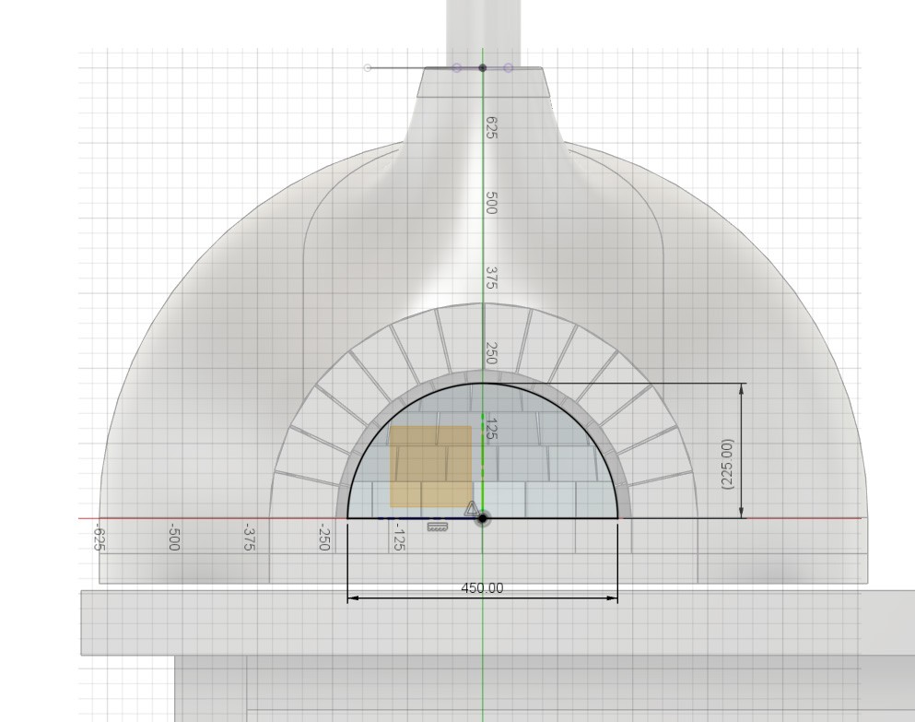Click the triangular constraint icon beside the origin
Image resolution: width=915 pixels, height=722 pixels.
point(472,508)
